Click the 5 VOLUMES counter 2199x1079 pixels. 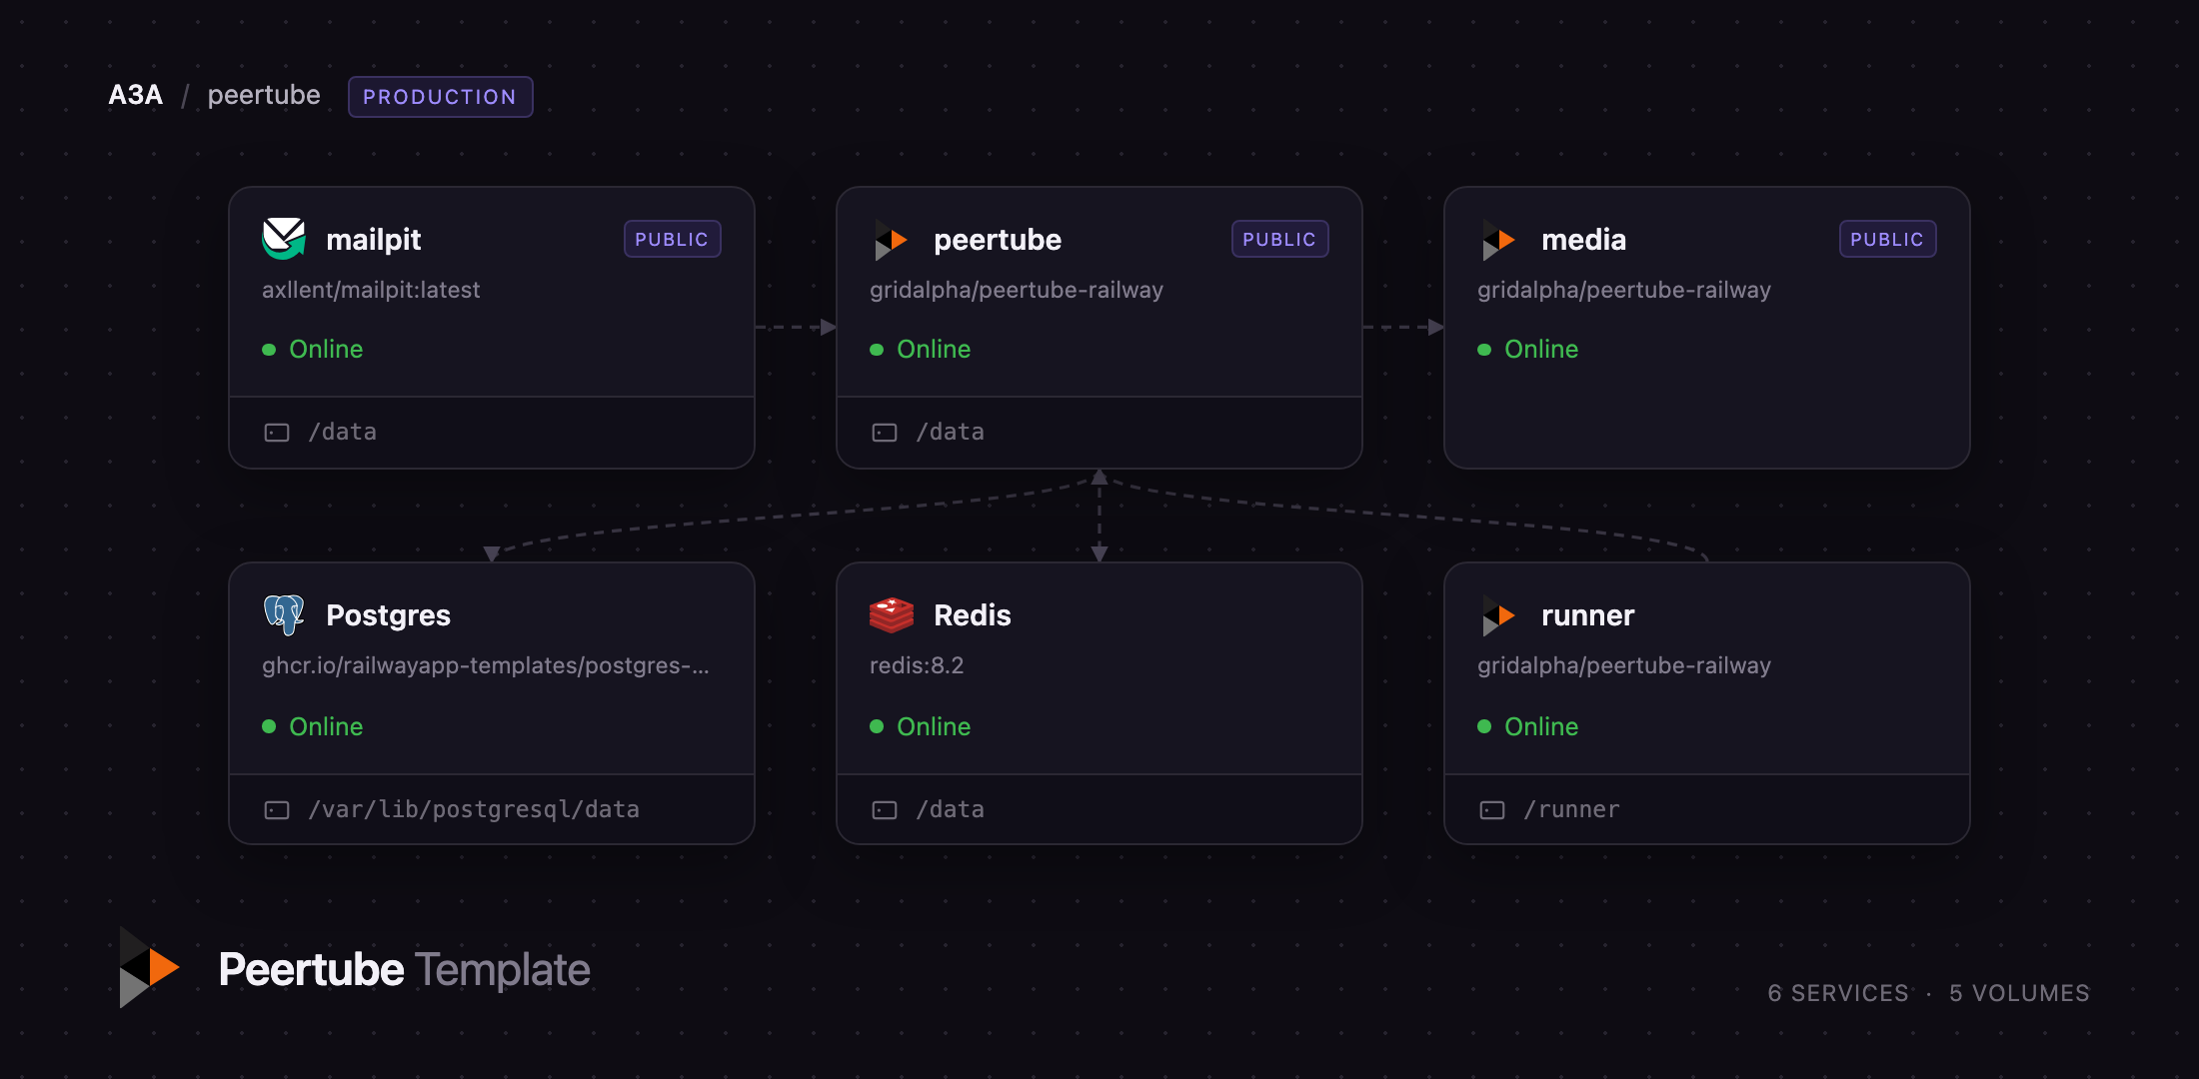click(2019, 993)
